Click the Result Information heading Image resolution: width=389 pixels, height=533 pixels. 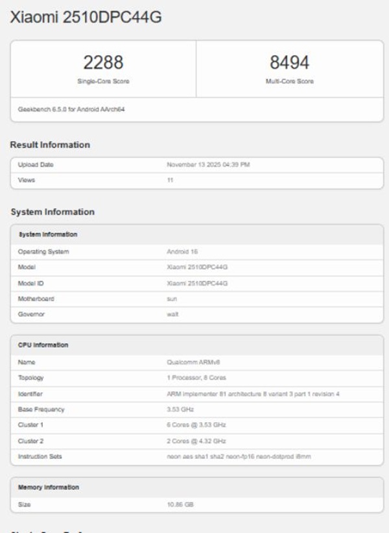[x=50, y=145]
